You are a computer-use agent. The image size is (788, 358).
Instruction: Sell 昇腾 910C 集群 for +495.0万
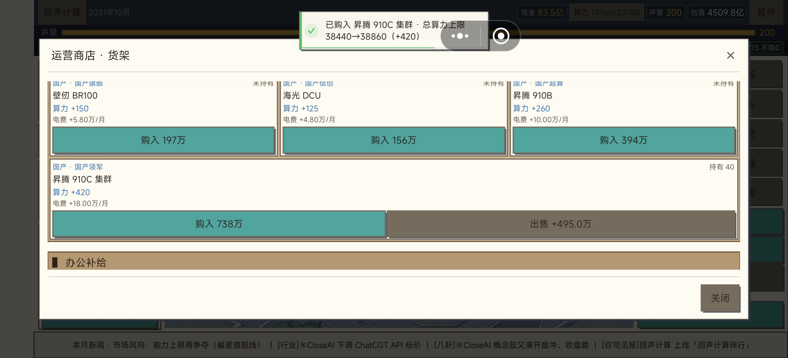(x=561, y=224)
